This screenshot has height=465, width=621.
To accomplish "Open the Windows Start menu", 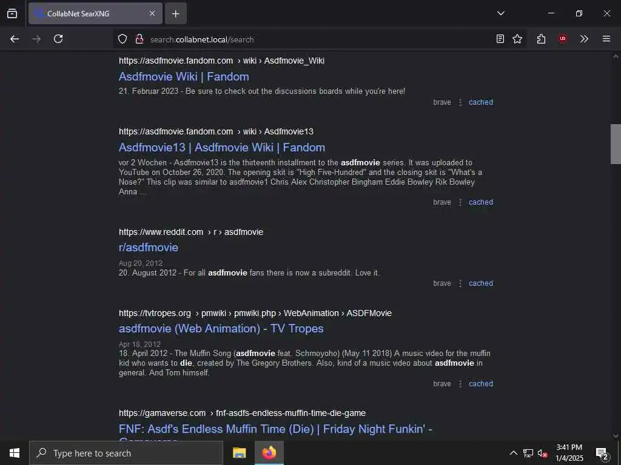I will [15, 453].
